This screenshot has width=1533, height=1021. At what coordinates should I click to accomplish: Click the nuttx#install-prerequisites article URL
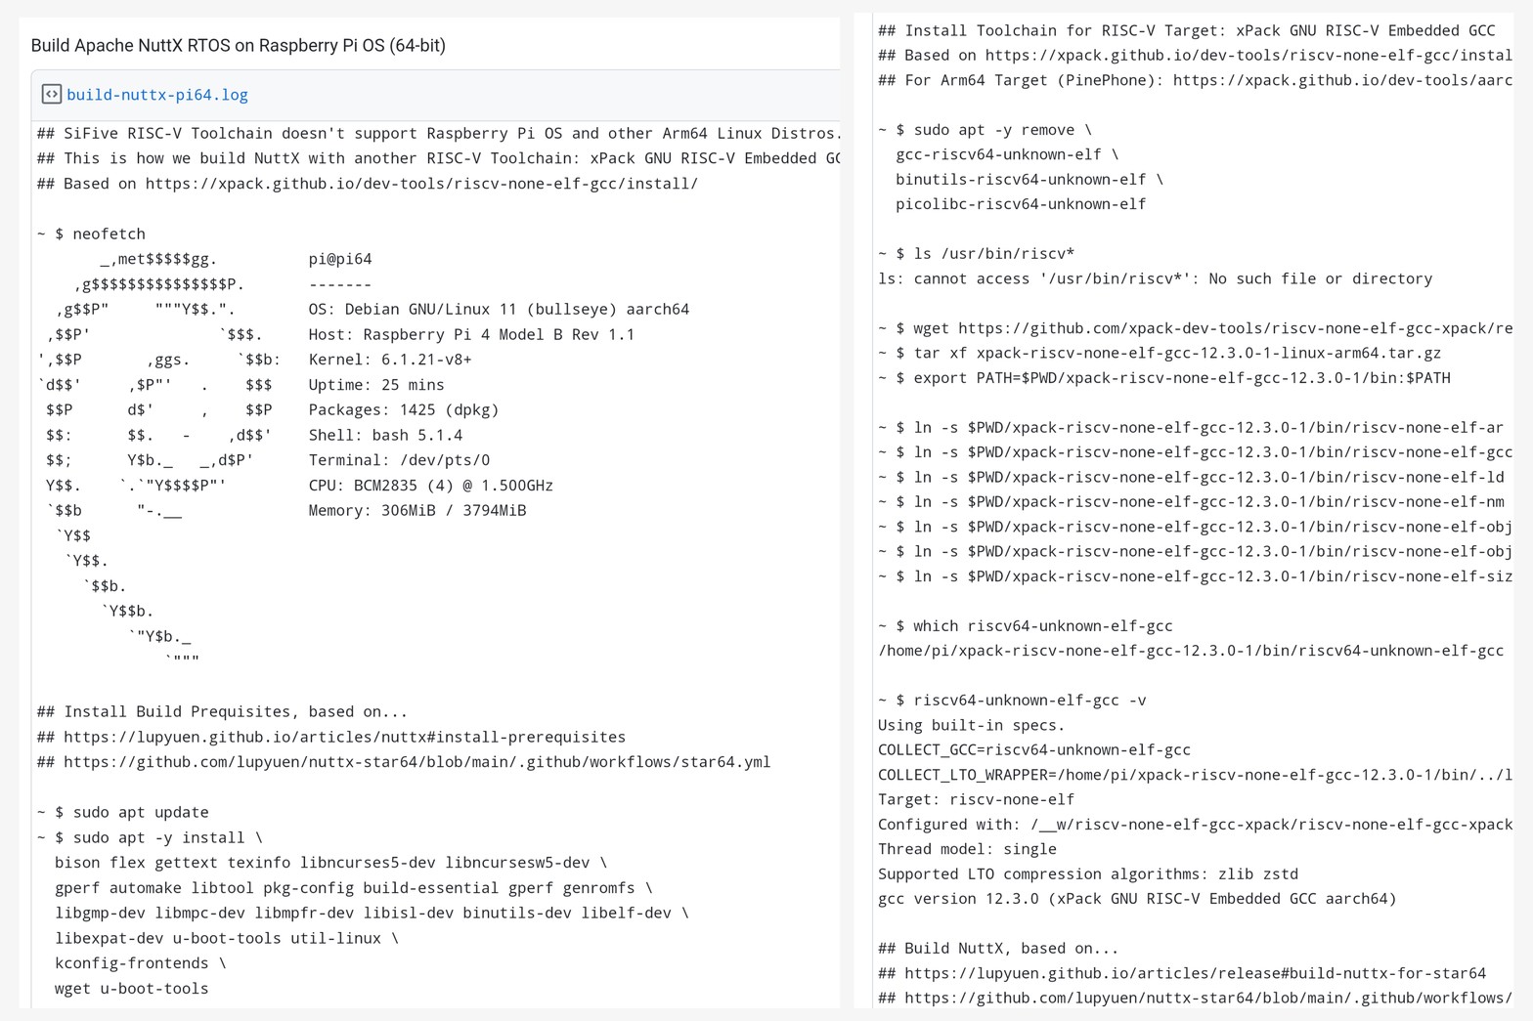[344, 737]
